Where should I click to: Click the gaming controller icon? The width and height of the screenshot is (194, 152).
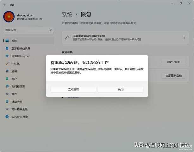[x=7, y=94]
